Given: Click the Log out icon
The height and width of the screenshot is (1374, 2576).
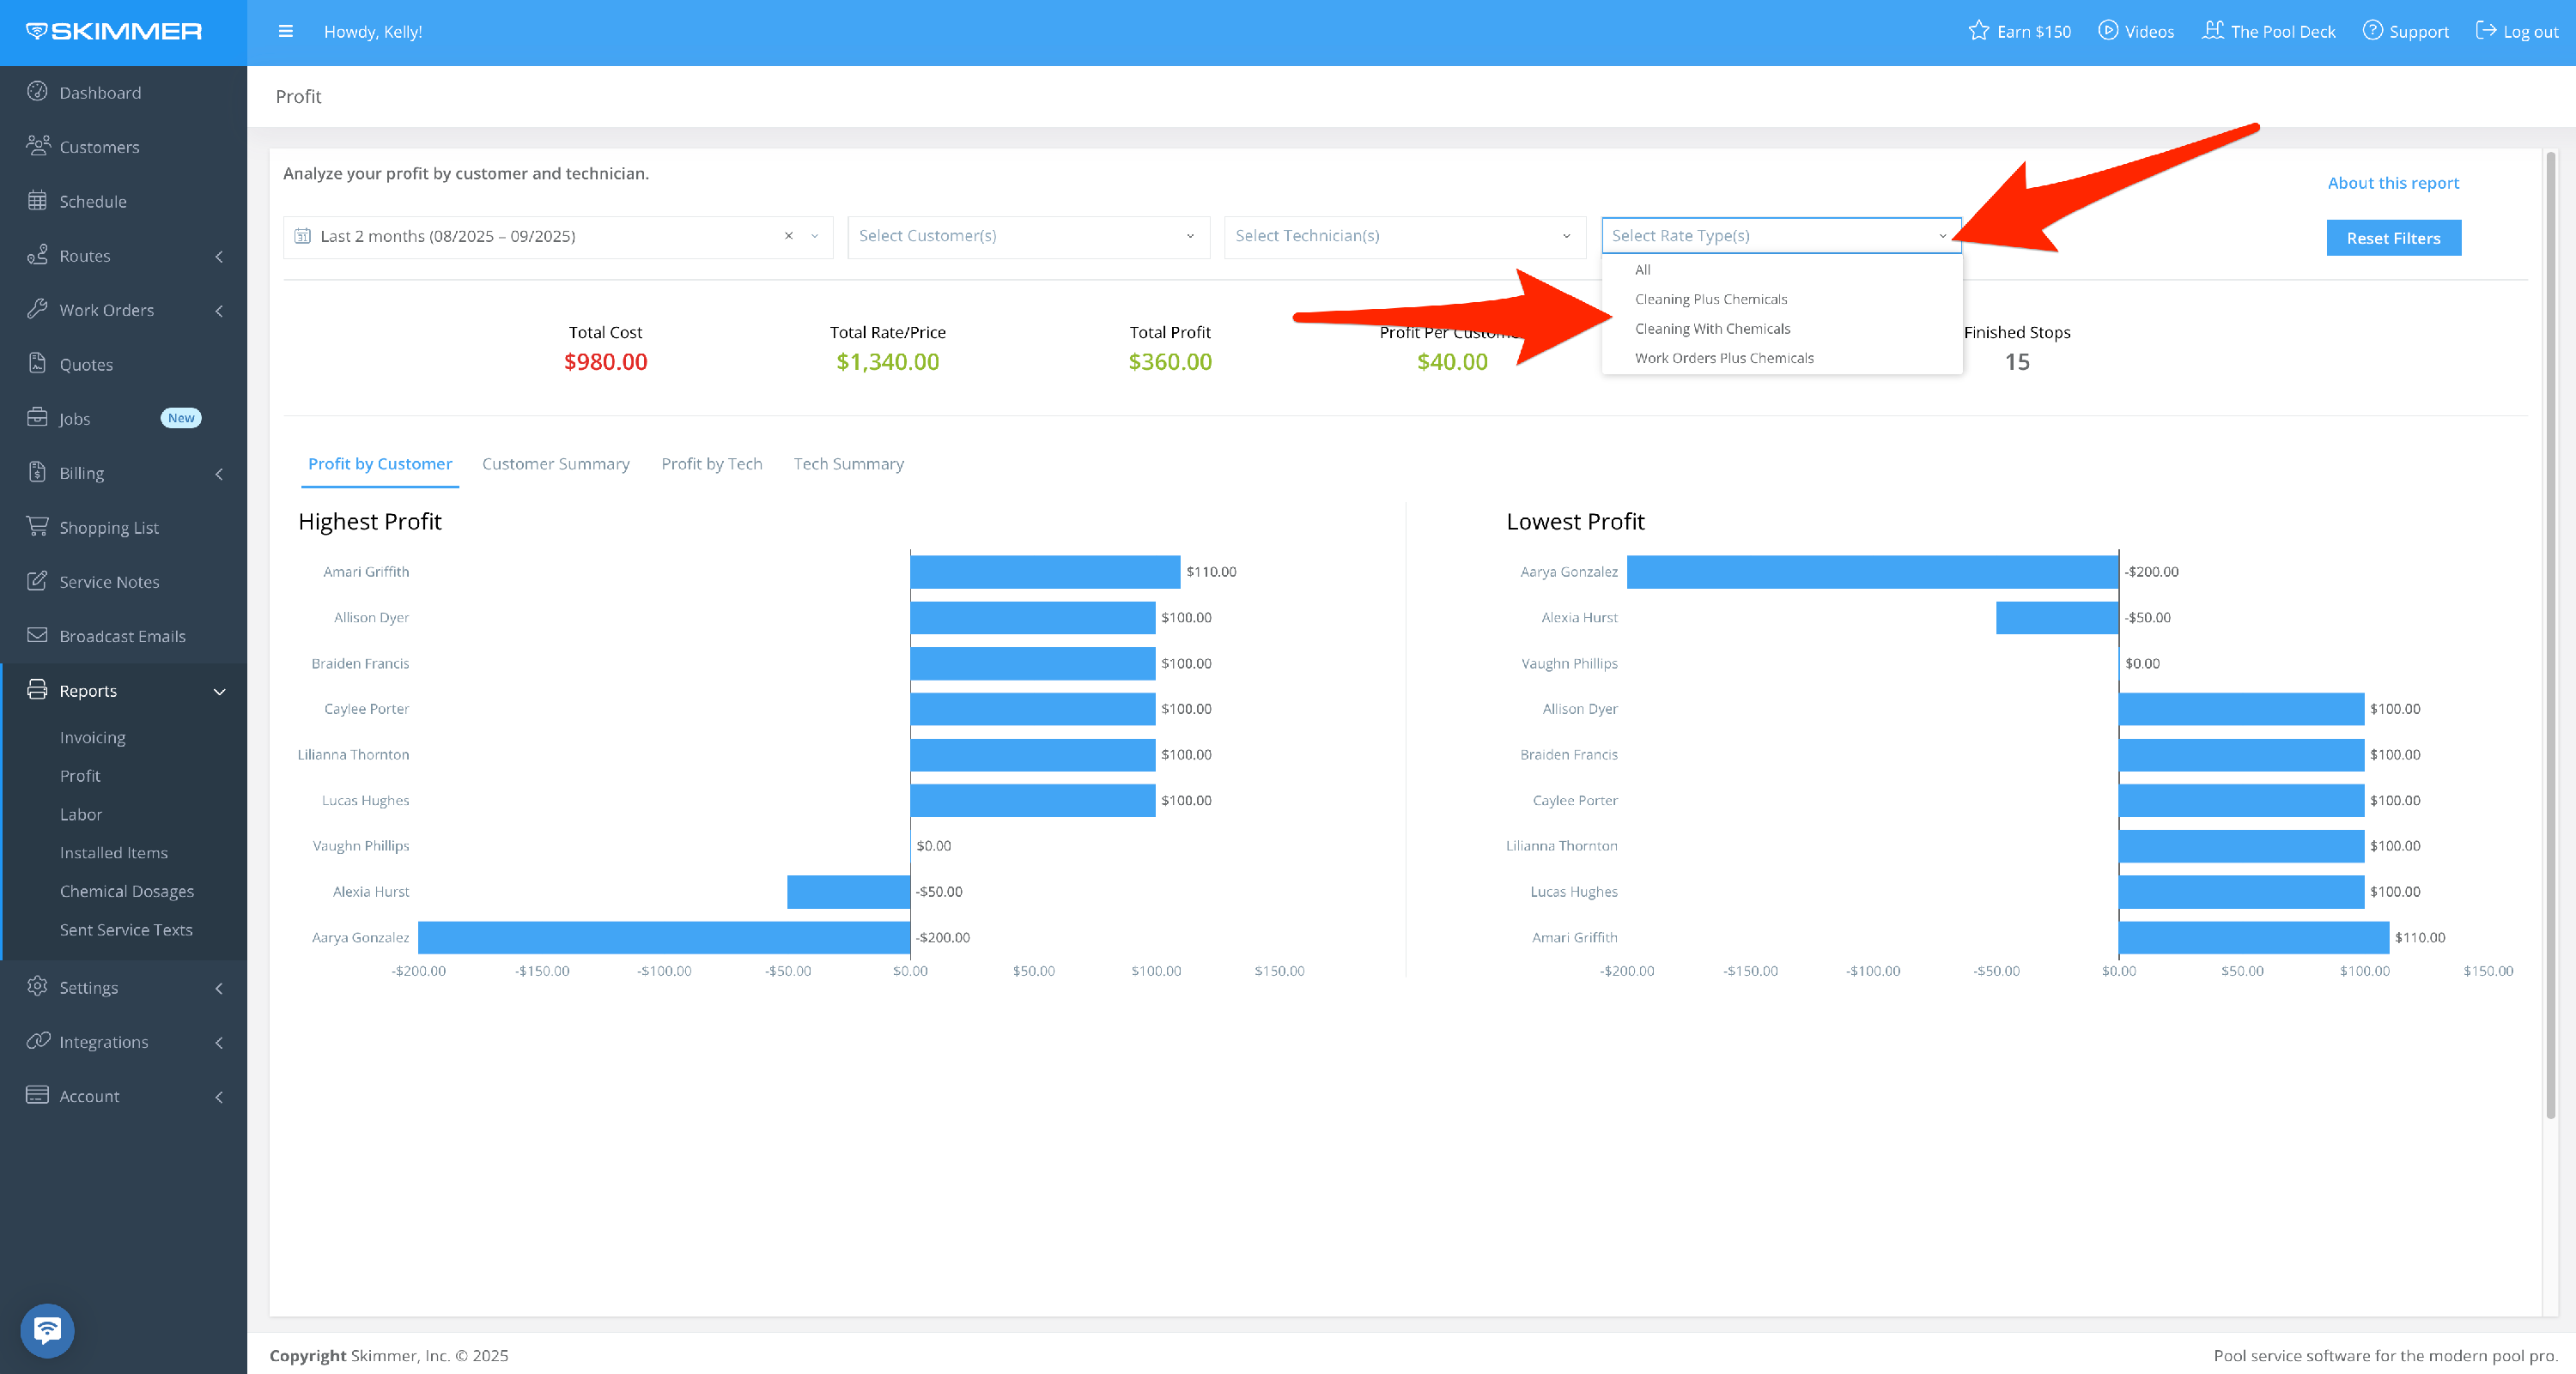Looking at the screenshot, I should [2485, 31].
